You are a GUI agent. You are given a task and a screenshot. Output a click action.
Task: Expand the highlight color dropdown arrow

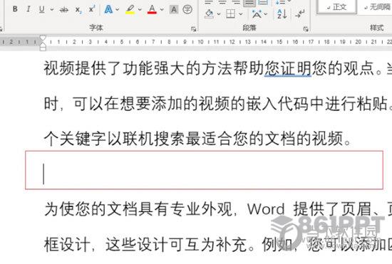pos(140,9)
